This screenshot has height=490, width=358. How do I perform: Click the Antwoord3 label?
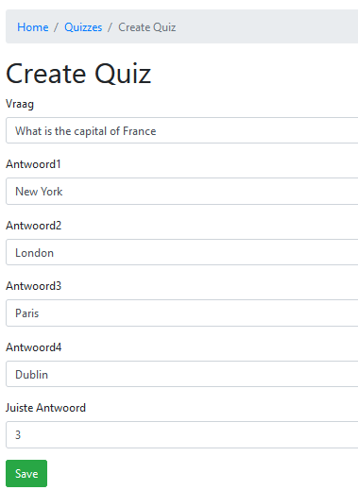coord(33,286)
